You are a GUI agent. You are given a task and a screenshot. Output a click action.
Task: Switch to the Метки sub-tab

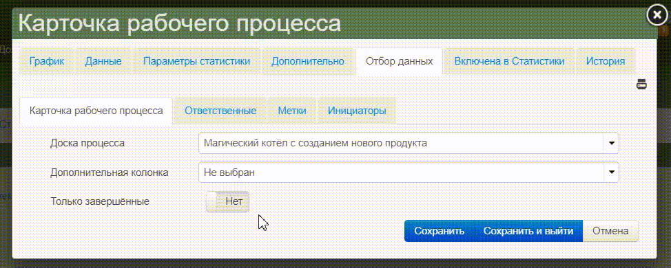[292, 111]
